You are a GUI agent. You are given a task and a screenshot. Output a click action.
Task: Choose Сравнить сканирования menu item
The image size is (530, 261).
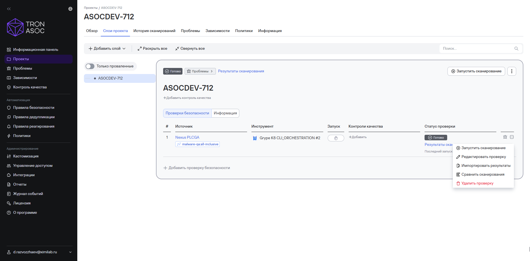click(483, 174)
